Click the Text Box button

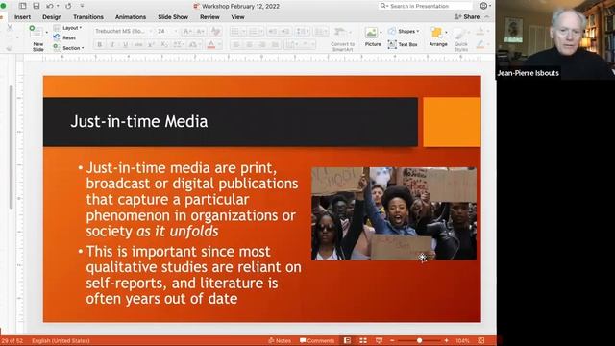tap(403, 45)
